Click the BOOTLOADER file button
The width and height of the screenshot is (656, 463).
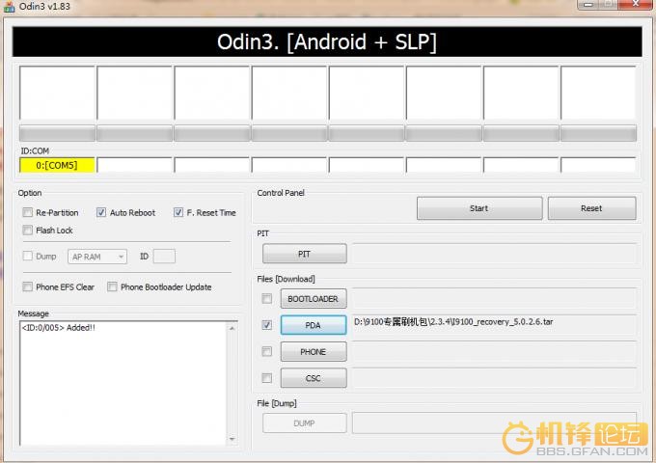pyautogui.click(x=314, y=299)
